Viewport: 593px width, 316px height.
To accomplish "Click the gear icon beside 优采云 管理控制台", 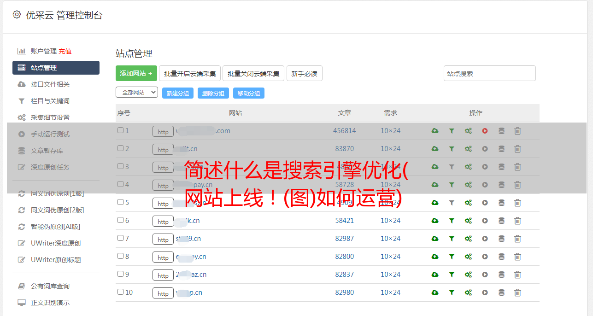I will pyautogui.click(x=17, y=15).
